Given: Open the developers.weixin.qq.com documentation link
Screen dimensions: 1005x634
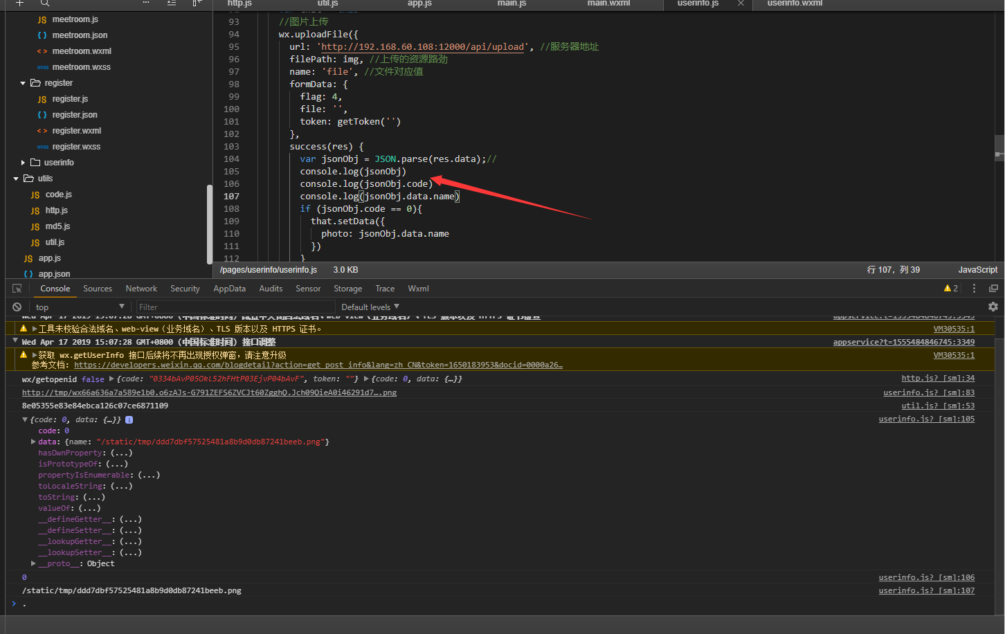Looking at the screenshot, I should (x=318, y=365).
